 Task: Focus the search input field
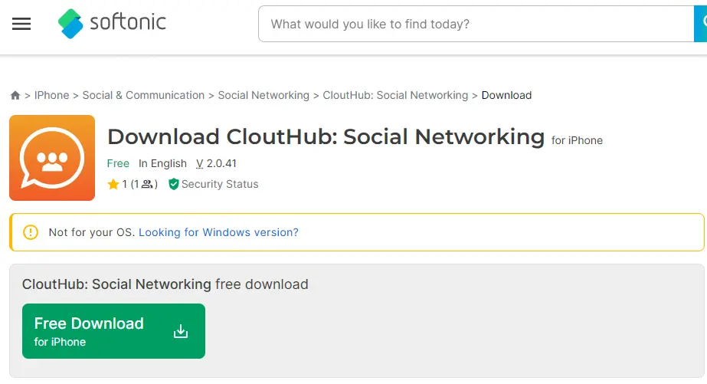(476, 24)
